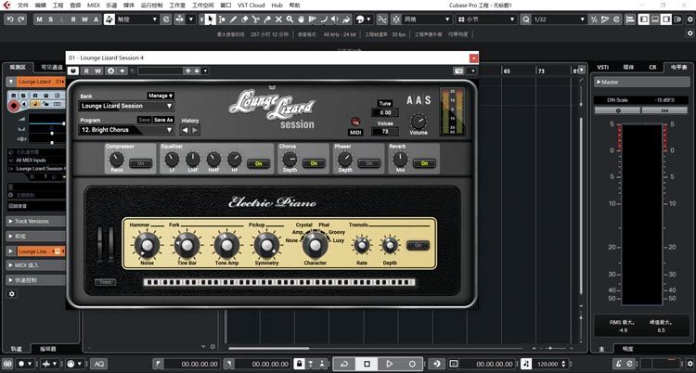Select the Erase tool

[245, 19]
